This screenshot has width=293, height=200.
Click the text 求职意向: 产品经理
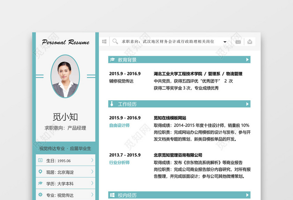(x=65, y=128)
